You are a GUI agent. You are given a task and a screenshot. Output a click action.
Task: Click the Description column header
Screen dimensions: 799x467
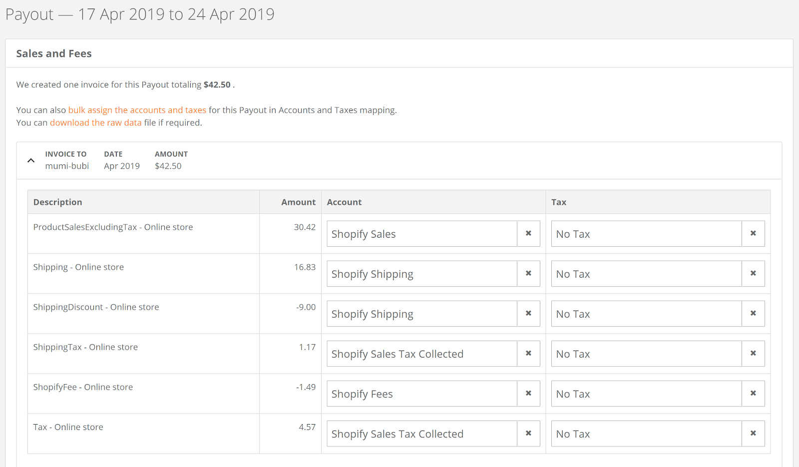[57, 202]
